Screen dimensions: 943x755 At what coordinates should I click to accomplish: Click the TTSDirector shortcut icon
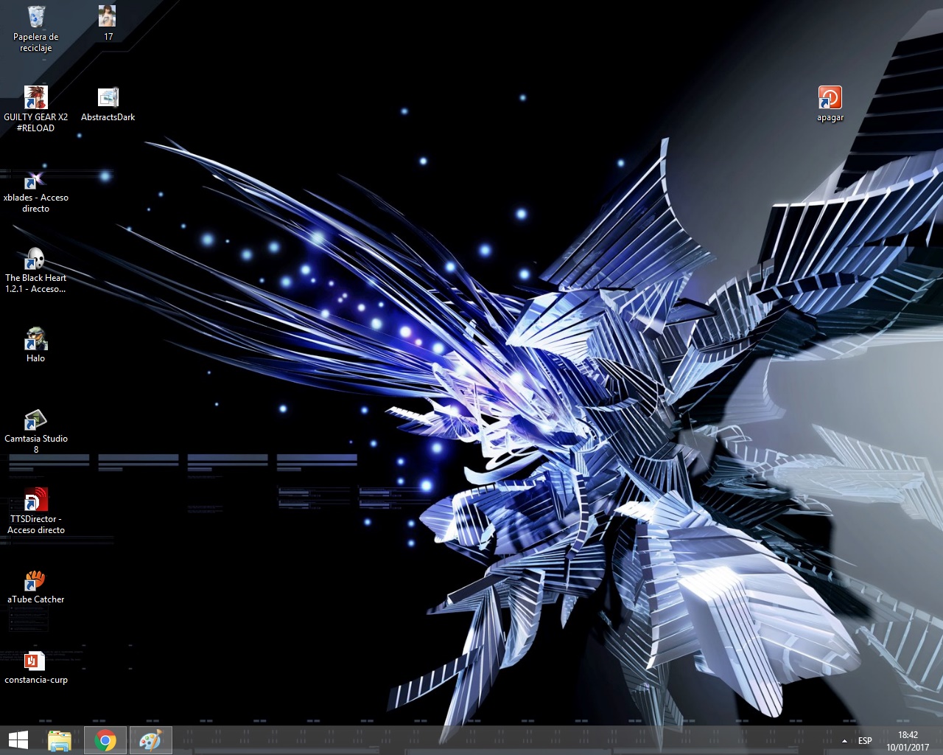[x=35, y=501]
